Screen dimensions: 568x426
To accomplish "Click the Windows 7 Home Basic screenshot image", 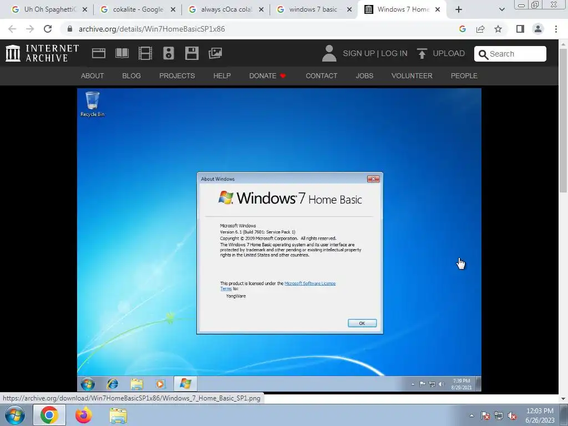I will pos(280,240).
